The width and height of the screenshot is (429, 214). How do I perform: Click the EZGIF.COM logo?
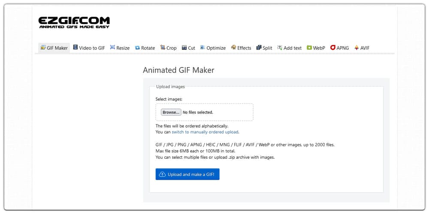(x=74, y=22)
